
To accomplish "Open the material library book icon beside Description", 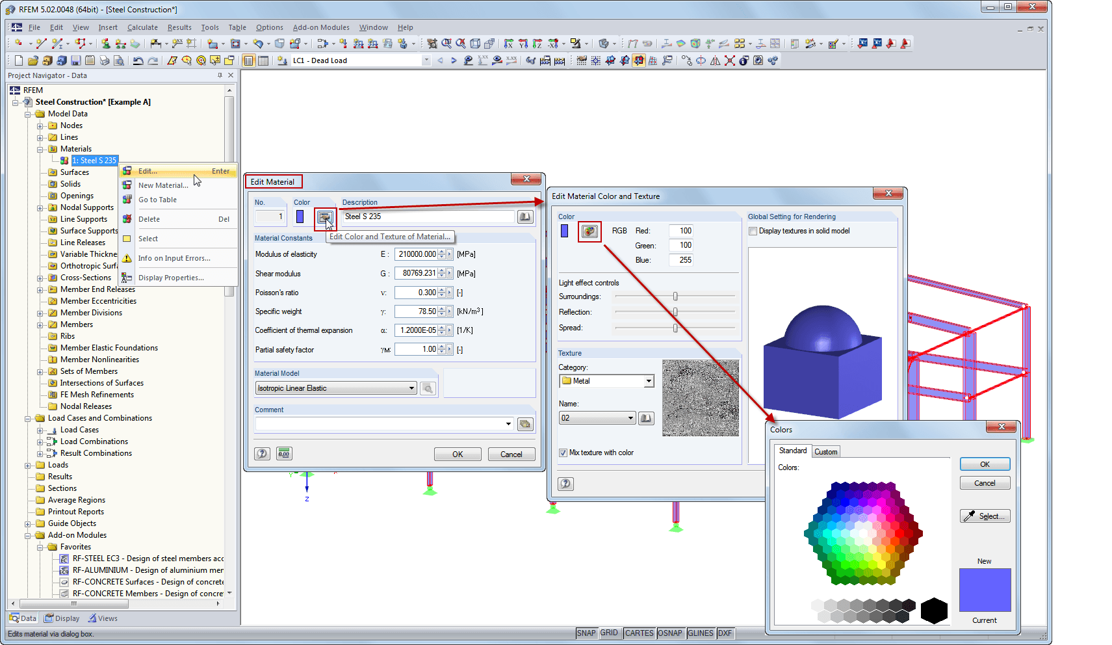I will pos(525,217).
